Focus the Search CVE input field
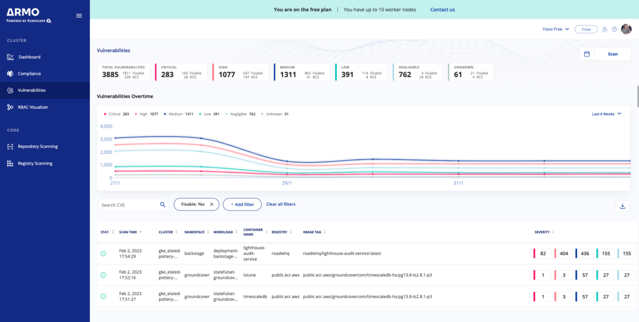The height and width of the screenshot is (322, 639). (x=128, y=205)
